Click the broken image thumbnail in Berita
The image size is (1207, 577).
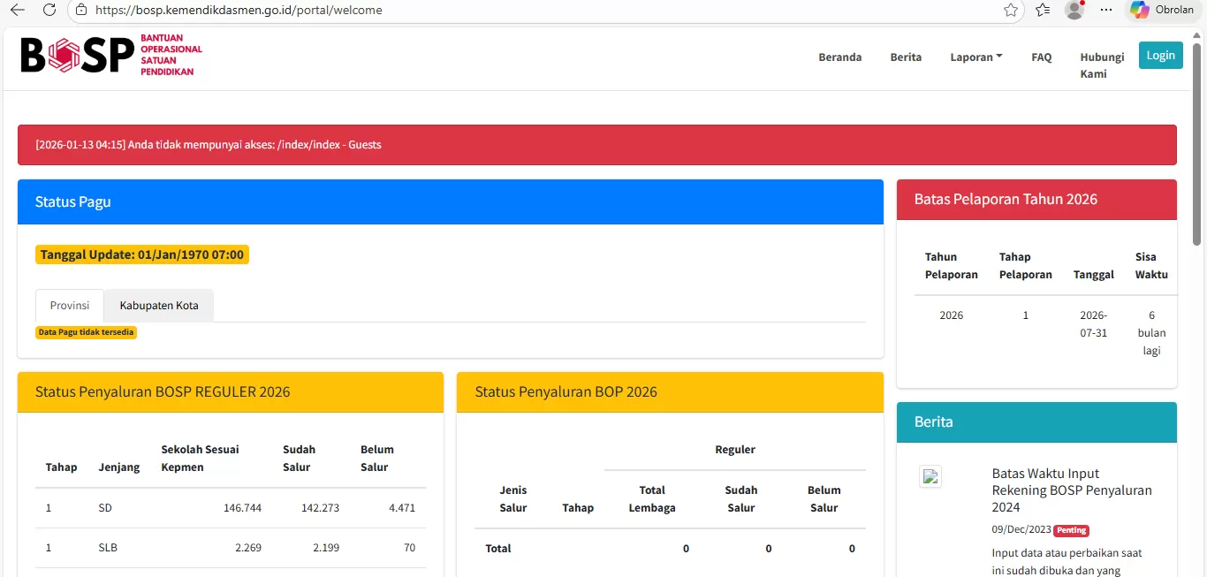click(x=930, y=477)
